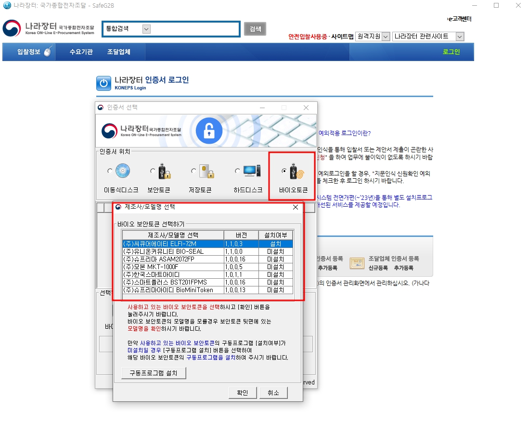Select row (주)슈프리마아이디 BioMiniToken
The image size is (528, 433).
pyautogui.click(x=208, y=290)
